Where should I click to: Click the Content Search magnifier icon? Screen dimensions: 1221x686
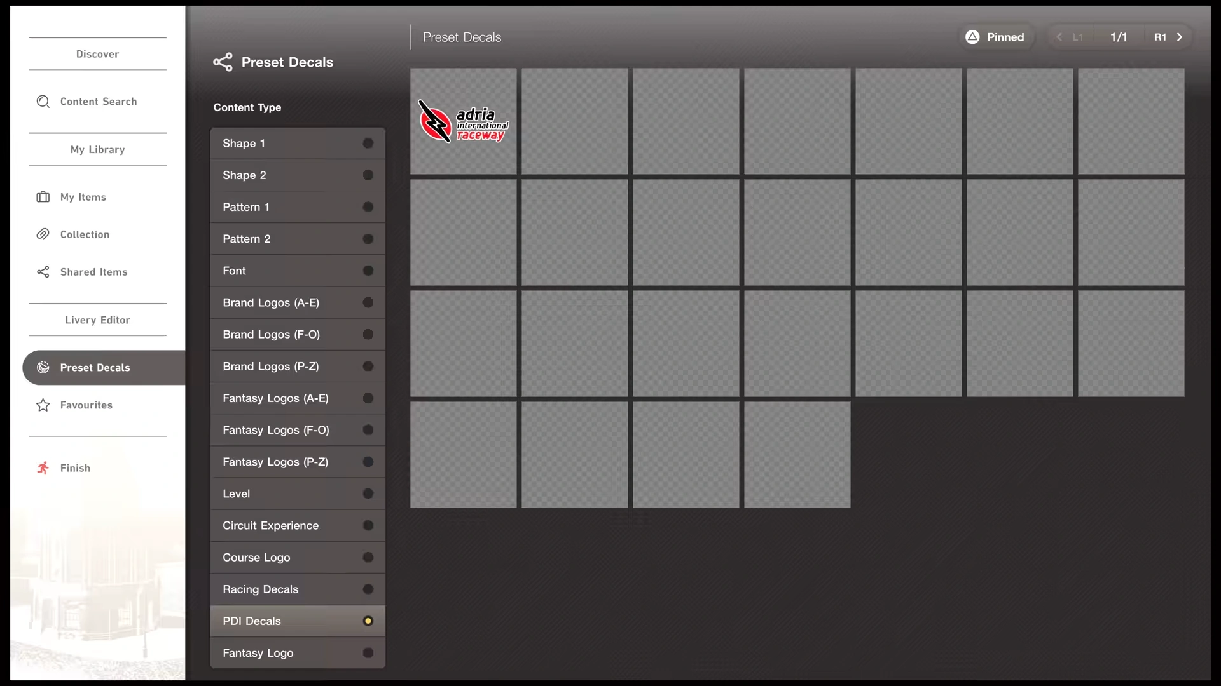[x=43, y=102]
